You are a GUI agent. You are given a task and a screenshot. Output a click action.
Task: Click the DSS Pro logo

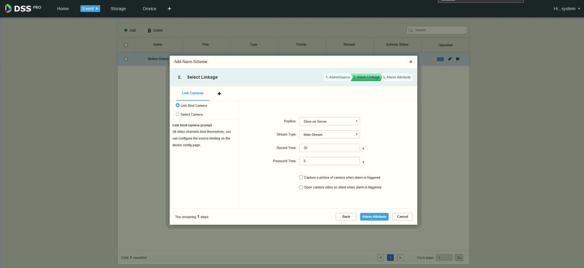tap(23, 8)
